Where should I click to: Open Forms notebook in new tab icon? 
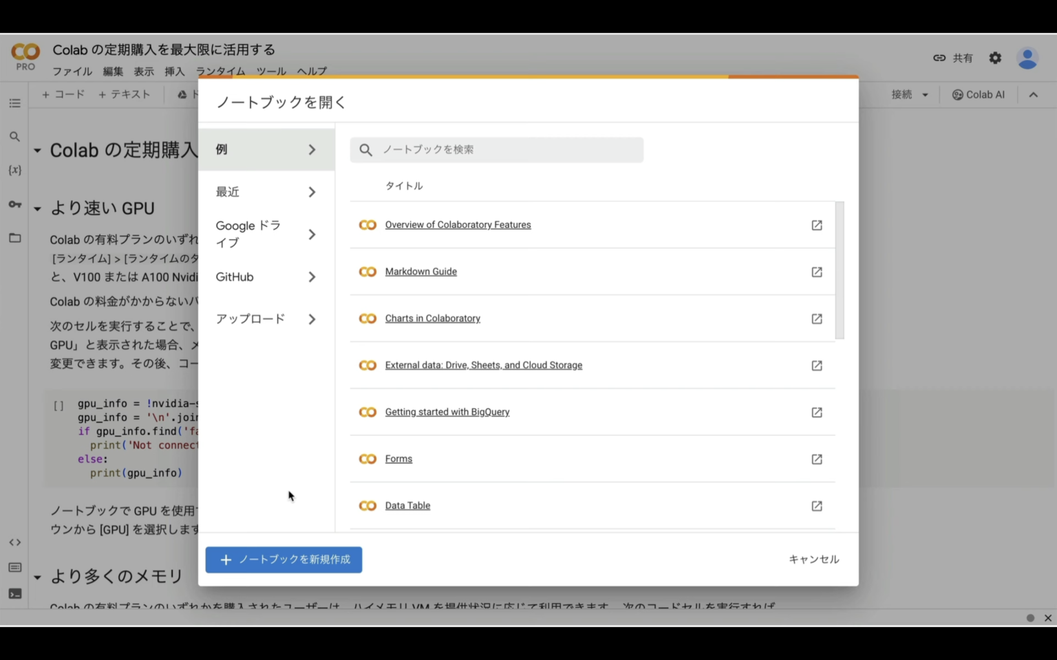tap(816, 459)
